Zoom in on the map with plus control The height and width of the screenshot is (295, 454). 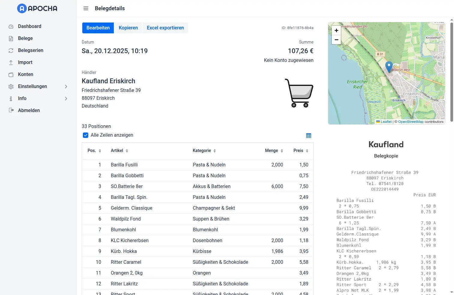pos(336,30)
